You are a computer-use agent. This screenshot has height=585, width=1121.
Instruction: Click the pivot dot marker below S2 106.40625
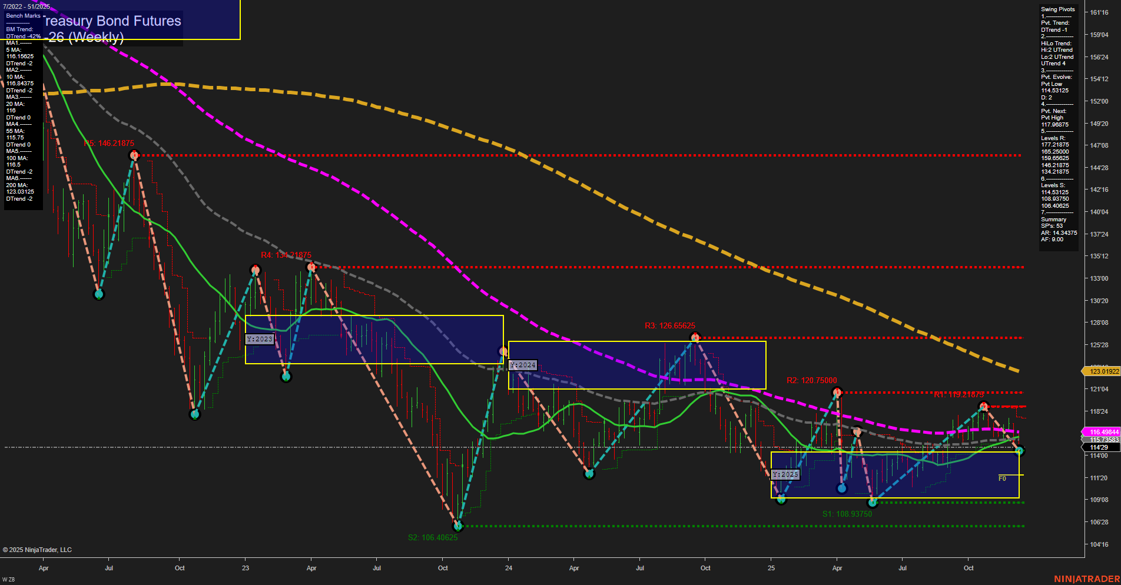[457, 527]
